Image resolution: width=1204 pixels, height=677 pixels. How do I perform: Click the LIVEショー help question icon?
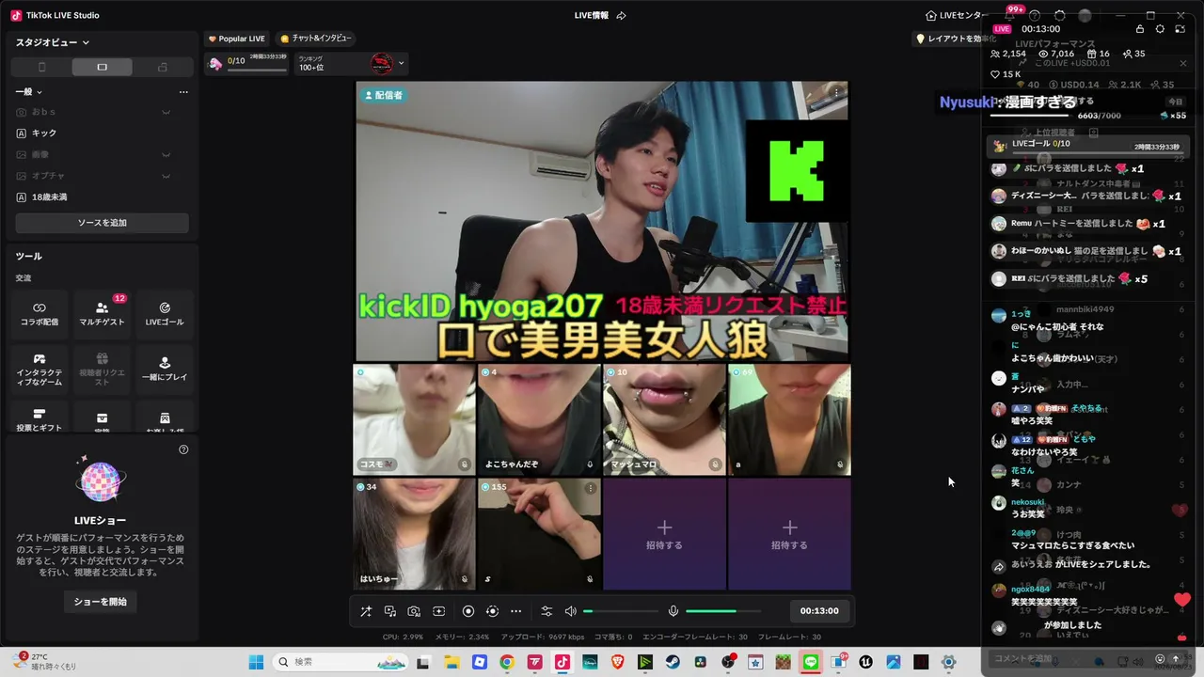(x=183, y=449)
